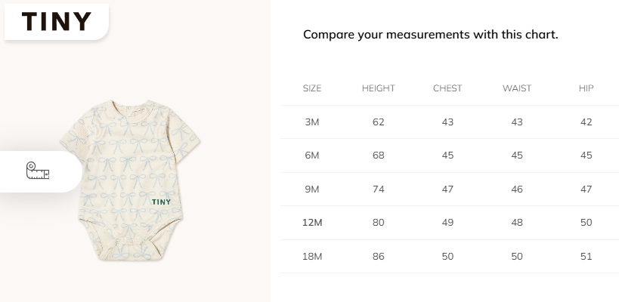Viewport: 619px width, 302px height.
Task: Click the 12M height value 80
Action: (x=379, y=223)
